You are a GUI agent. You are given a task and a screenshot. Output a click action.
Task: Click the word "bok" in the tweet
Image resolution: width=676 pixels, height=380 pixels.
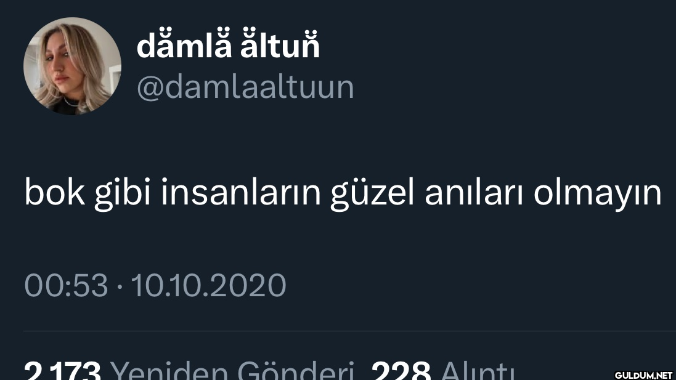pos(55,193)
